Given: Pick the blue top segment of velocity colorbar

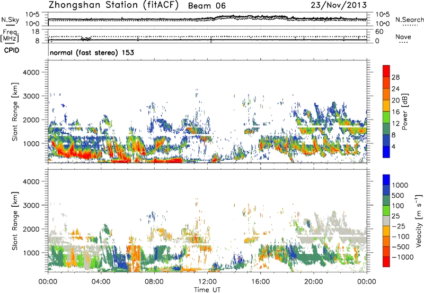Looking at the screenshot, I should click(x=386, y=179).
